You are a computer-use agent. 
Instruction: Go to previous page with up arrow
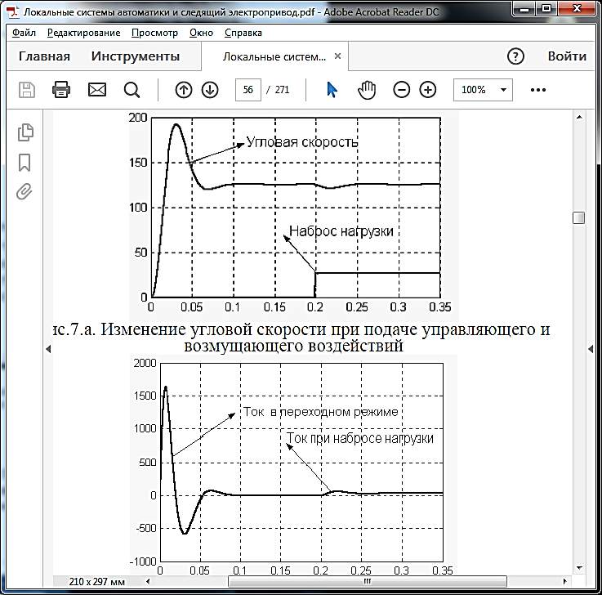tap(184, 89)
